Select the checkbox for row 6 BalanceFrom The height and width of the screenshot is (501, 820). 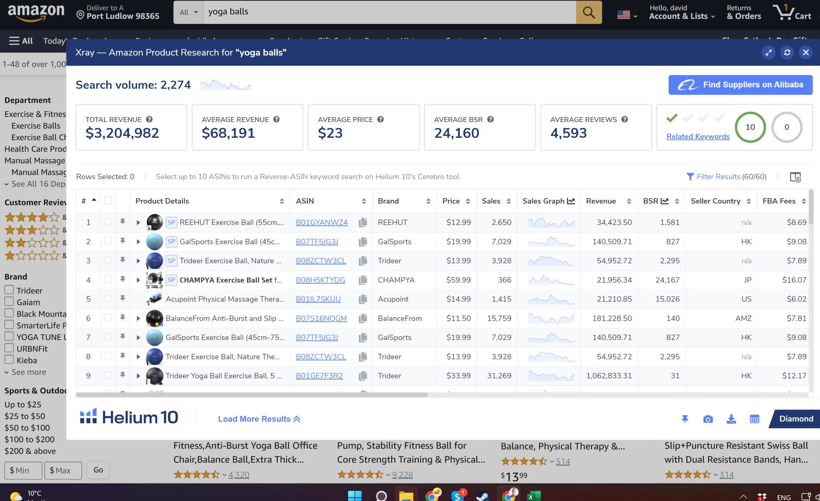[108, 318]
